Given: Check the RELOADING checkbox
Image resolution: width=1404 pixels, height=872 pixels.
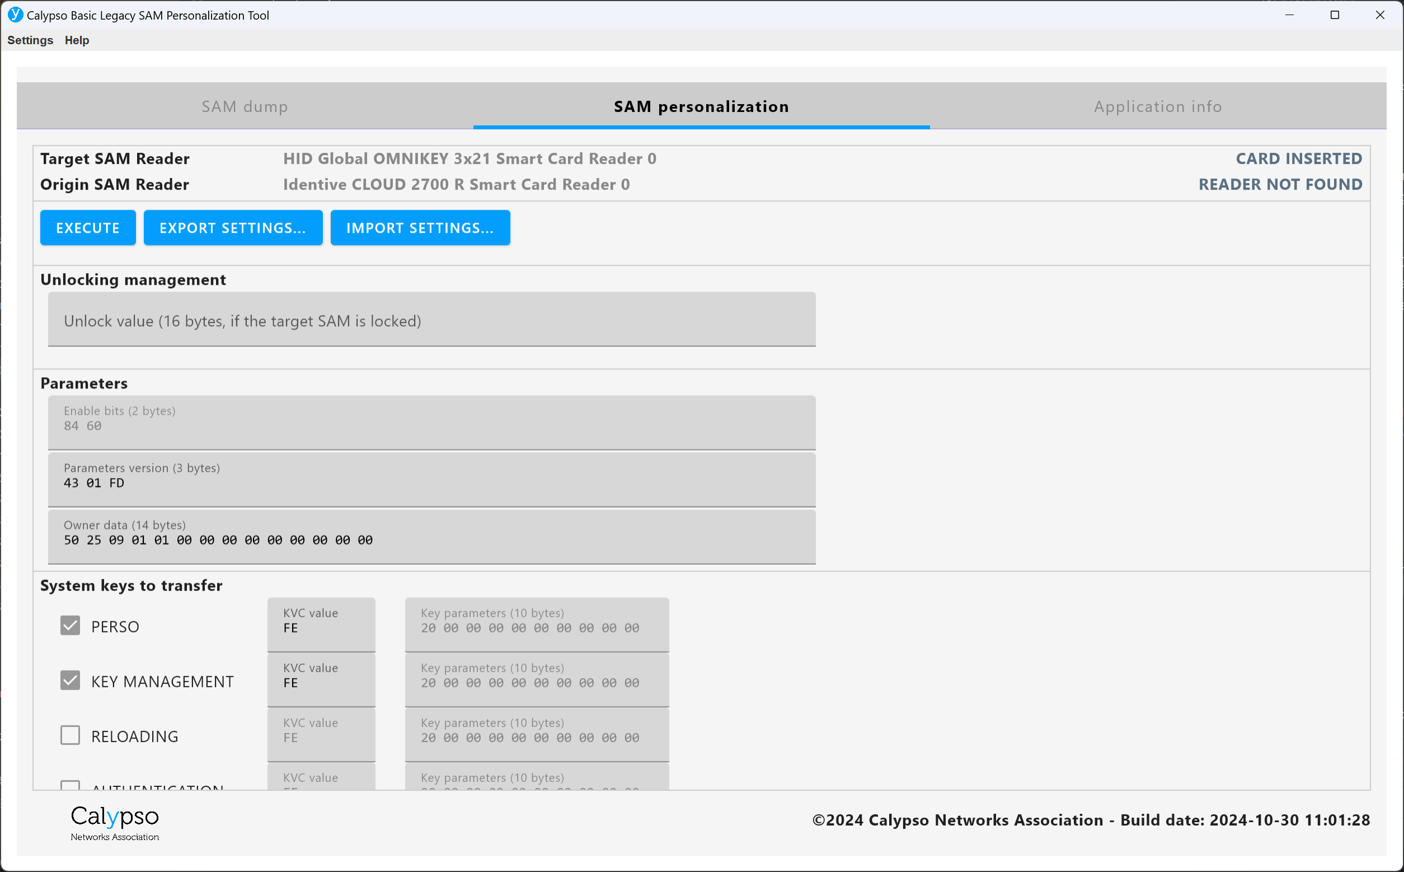Looking at the screenshot, I should point(71,735).
